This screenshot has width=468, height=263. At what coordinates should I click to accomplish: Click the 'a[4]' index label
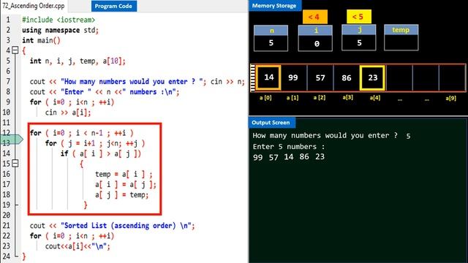coord(375,98)
